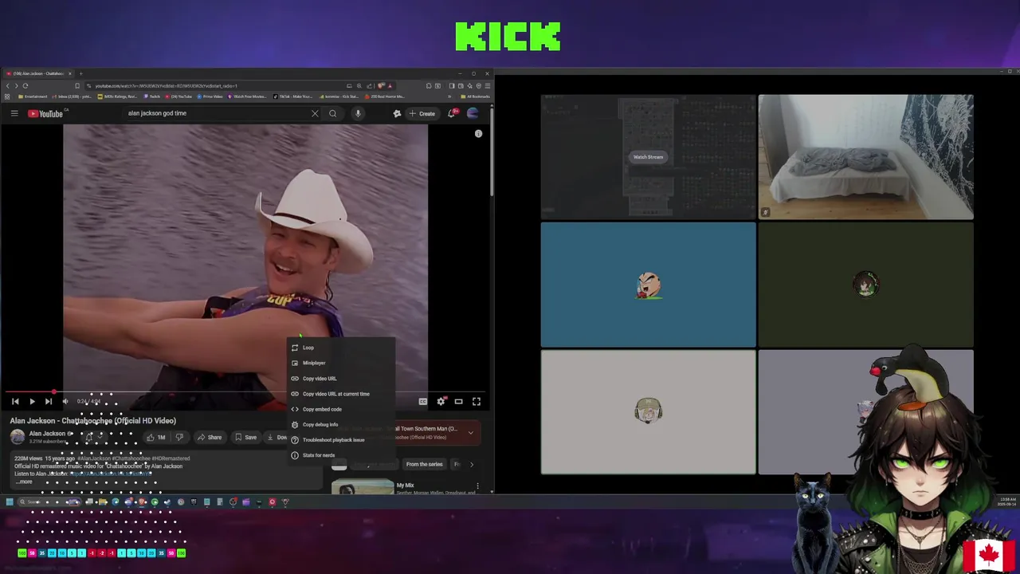The width and height of the screenshot is (1020, 574).
Task: Select the dark olive participant tile
Action: [865, 285]
